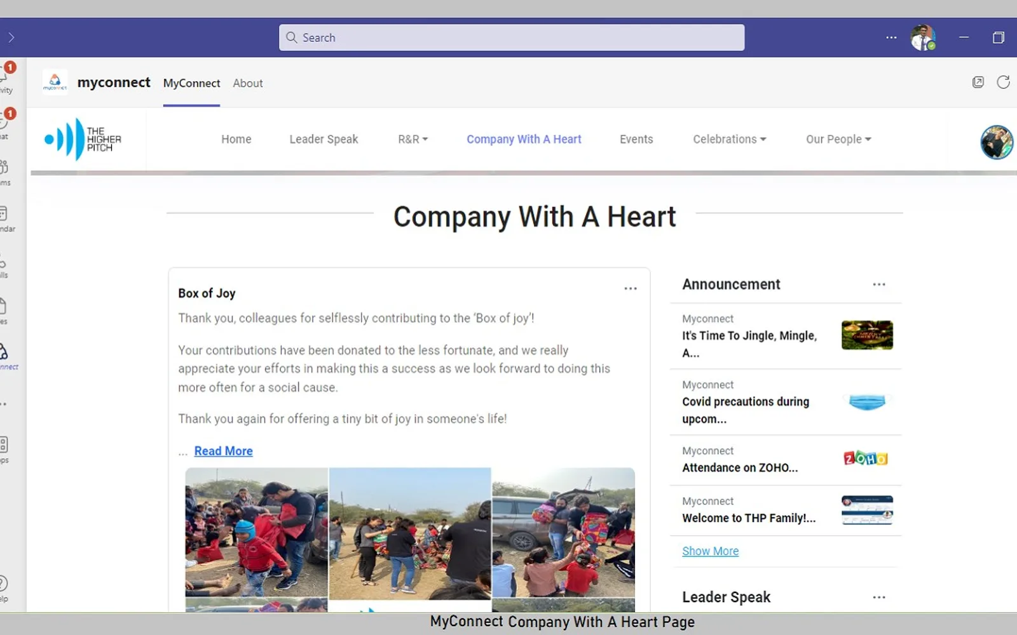Screen dimensions: 1017x635
Task: Open Leader Speak navigation item
Action: [x=324, y=139]
